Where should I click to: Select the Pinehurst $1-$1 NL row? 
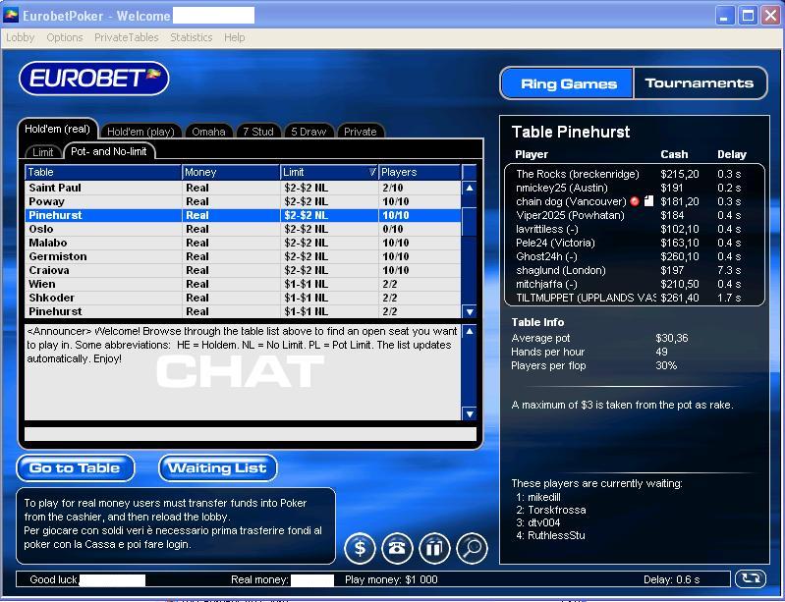pos(243,311)
